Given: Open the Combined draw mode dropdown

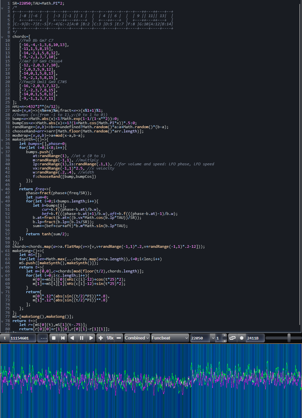Looking at the screenshot, I should click(x=137, y=338).
